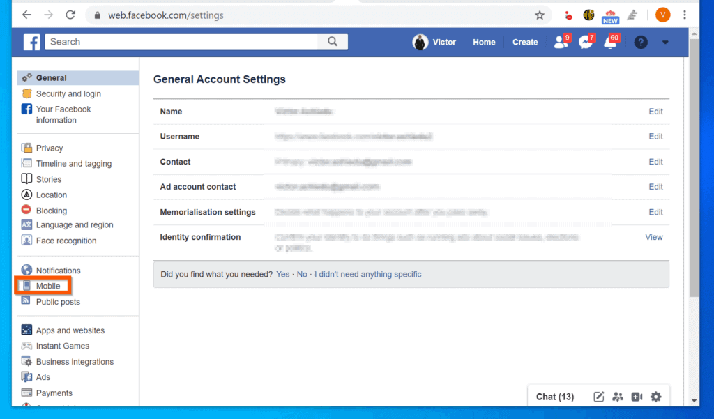Answer No to the feedback question
Viewport: 714px width, 419px height.
click(301, 274)
